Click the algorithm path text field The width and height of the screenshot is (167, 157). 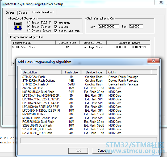tap(89, 140)
